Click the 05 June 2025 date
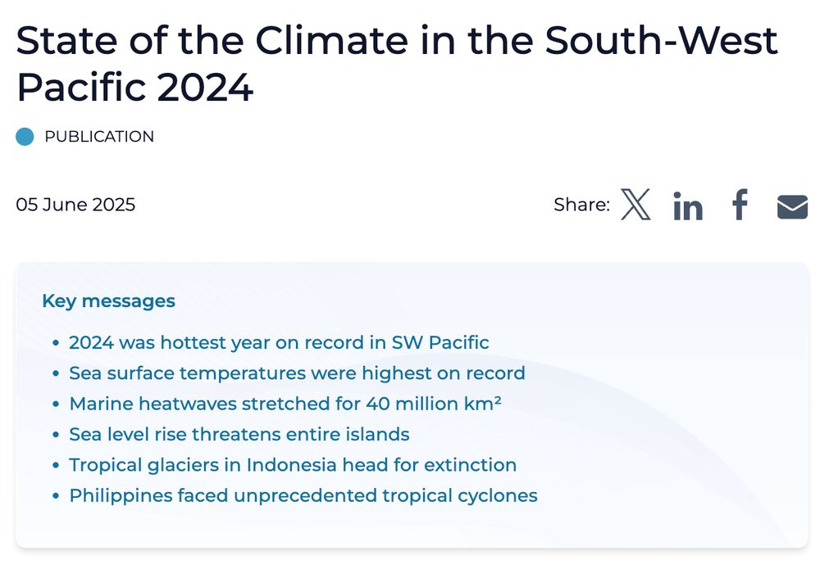This screenshot has height=574, width=820. pos(75,205)
